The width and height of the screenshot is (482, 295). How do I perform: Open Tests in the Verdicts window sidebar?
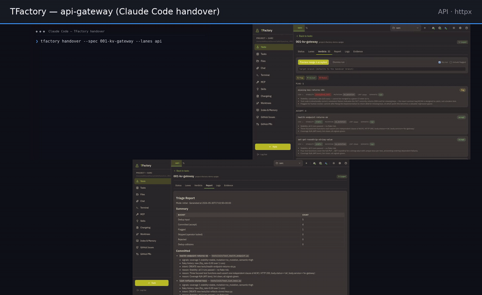pyautogui.click(x=274, y=47)
